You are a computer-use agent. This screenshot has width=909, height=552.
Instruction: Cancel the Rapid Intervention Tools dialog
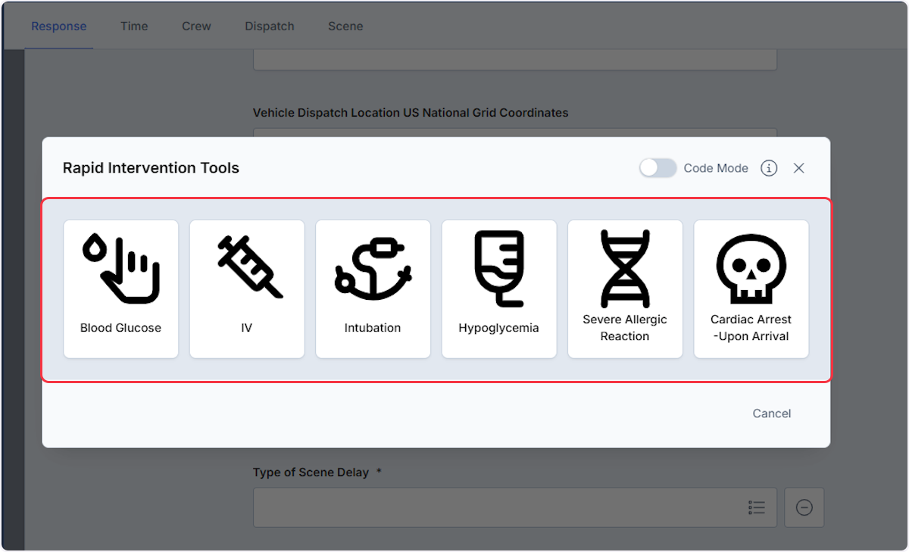tap(772, 413)
